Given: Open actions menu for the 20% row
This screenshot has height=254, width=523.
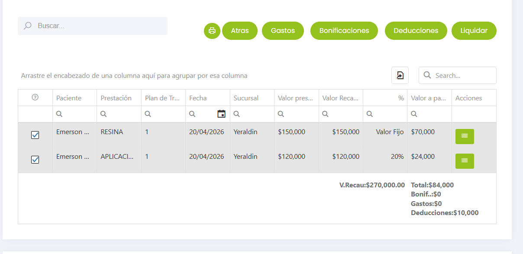Looking at the screenshot, I should pos(465,161).
